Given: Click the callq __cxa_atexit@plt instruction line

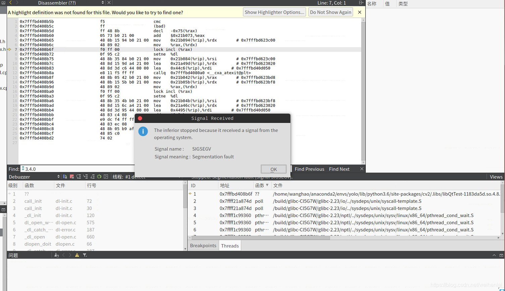Looking at the screenshot, I should [x=202, y=73].
